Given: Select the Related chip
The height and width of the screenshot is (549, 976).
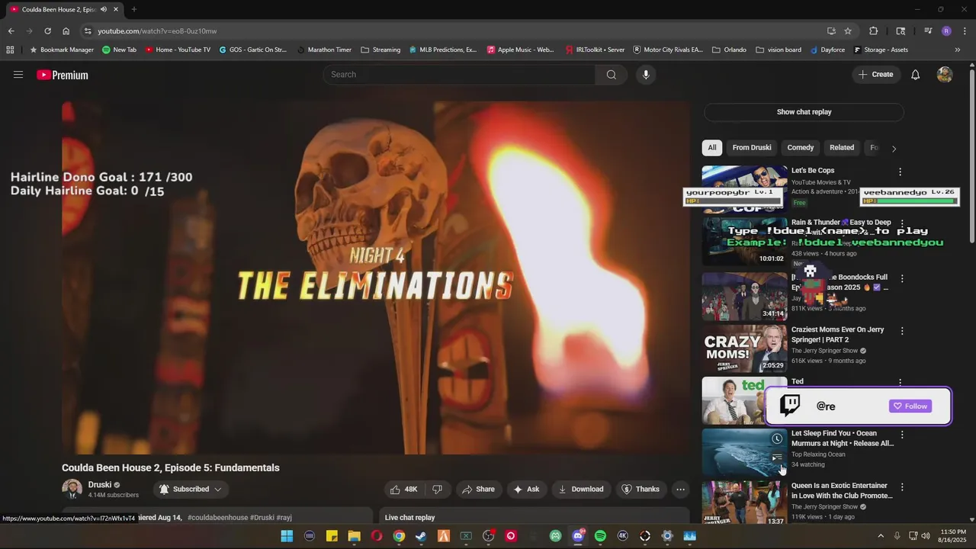Looking at the screenshot, I should [842, 148].
